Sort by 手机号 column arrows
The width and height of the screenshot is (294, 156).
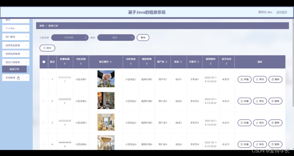click(198, 62)
